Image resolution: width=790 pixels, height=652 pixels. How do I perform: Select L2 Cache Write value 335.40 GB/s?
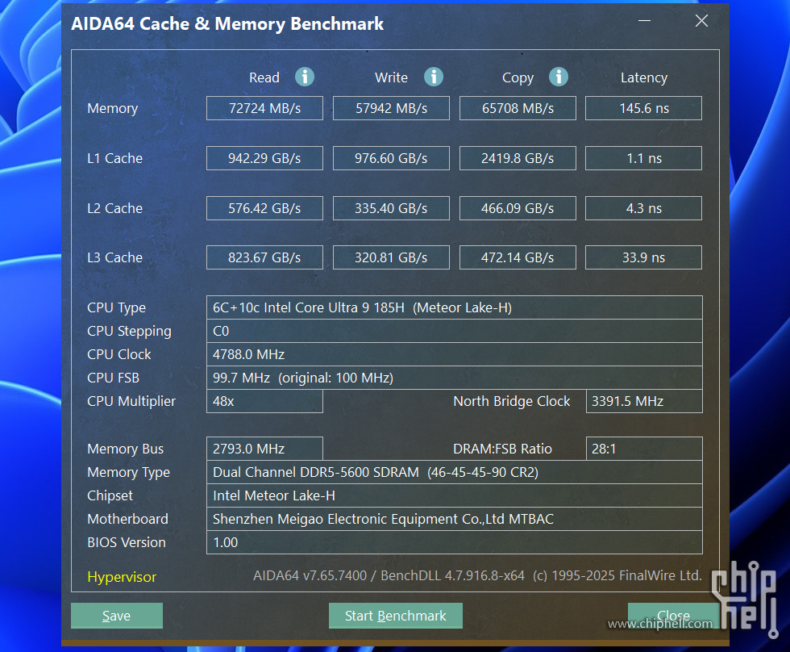coord(391,208)
